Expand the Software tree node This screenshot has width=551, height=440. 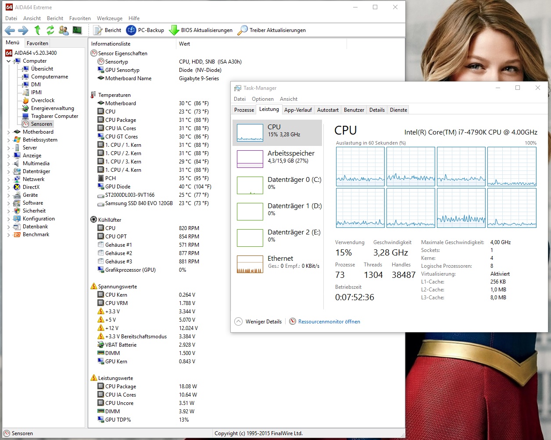[x=9, y=203]
